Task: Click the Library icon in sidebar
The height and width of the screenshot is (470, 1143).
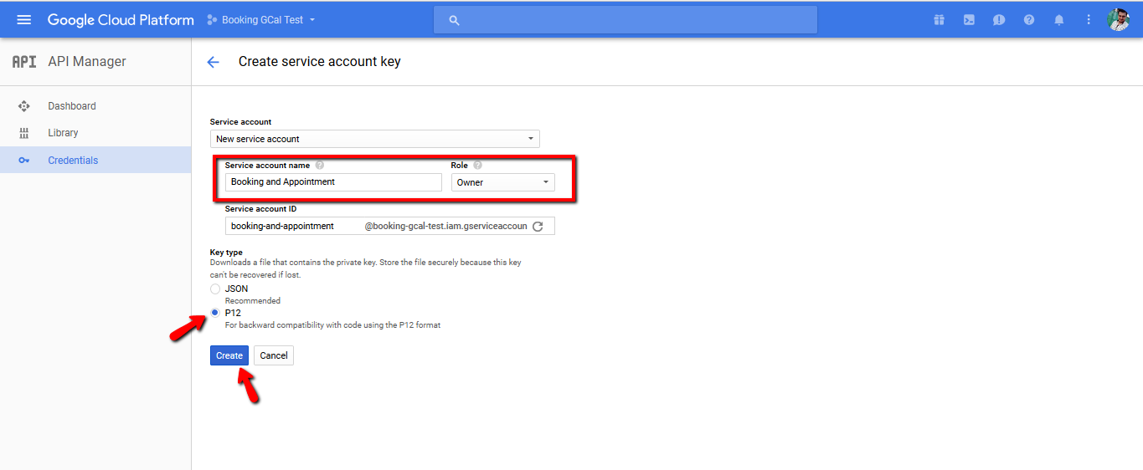Action: point(23,133)
